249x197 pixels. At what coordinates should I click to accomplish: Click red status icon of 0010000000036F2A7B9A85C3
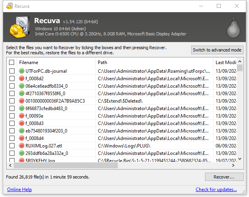tap(22, 101)
